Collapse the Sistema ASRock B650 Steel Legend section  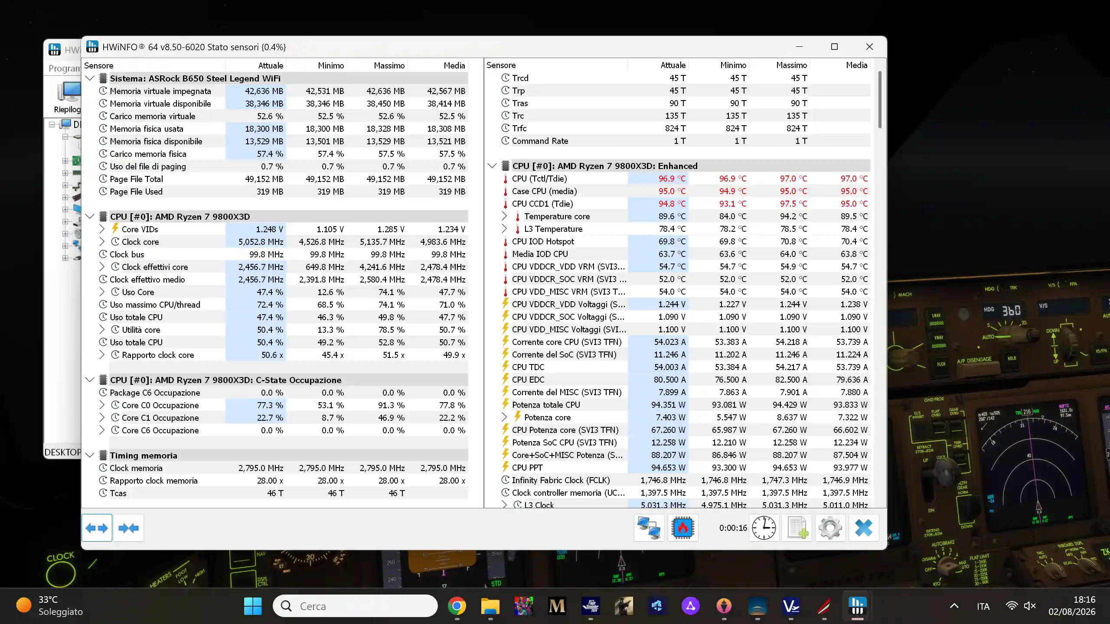click(90, 78)
